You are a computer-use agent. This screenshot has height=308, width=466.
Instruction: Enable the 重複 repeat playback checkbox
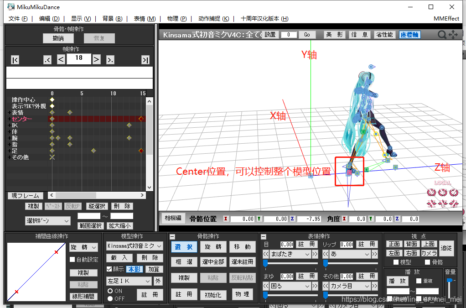[419, 281]
